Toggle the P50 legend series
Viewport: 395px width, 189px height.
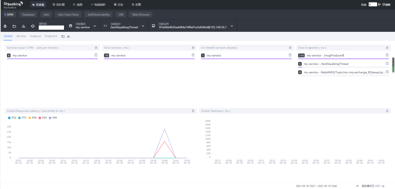pyautogui.click(x=12, y=118)
